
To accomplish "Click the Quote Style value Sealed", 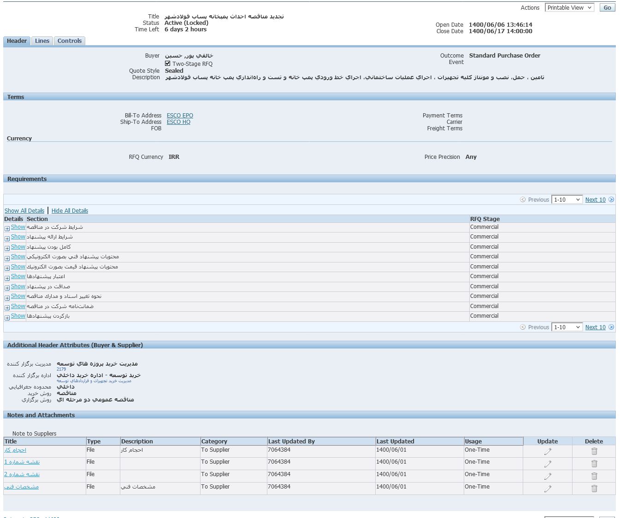I will click(174, 71).
